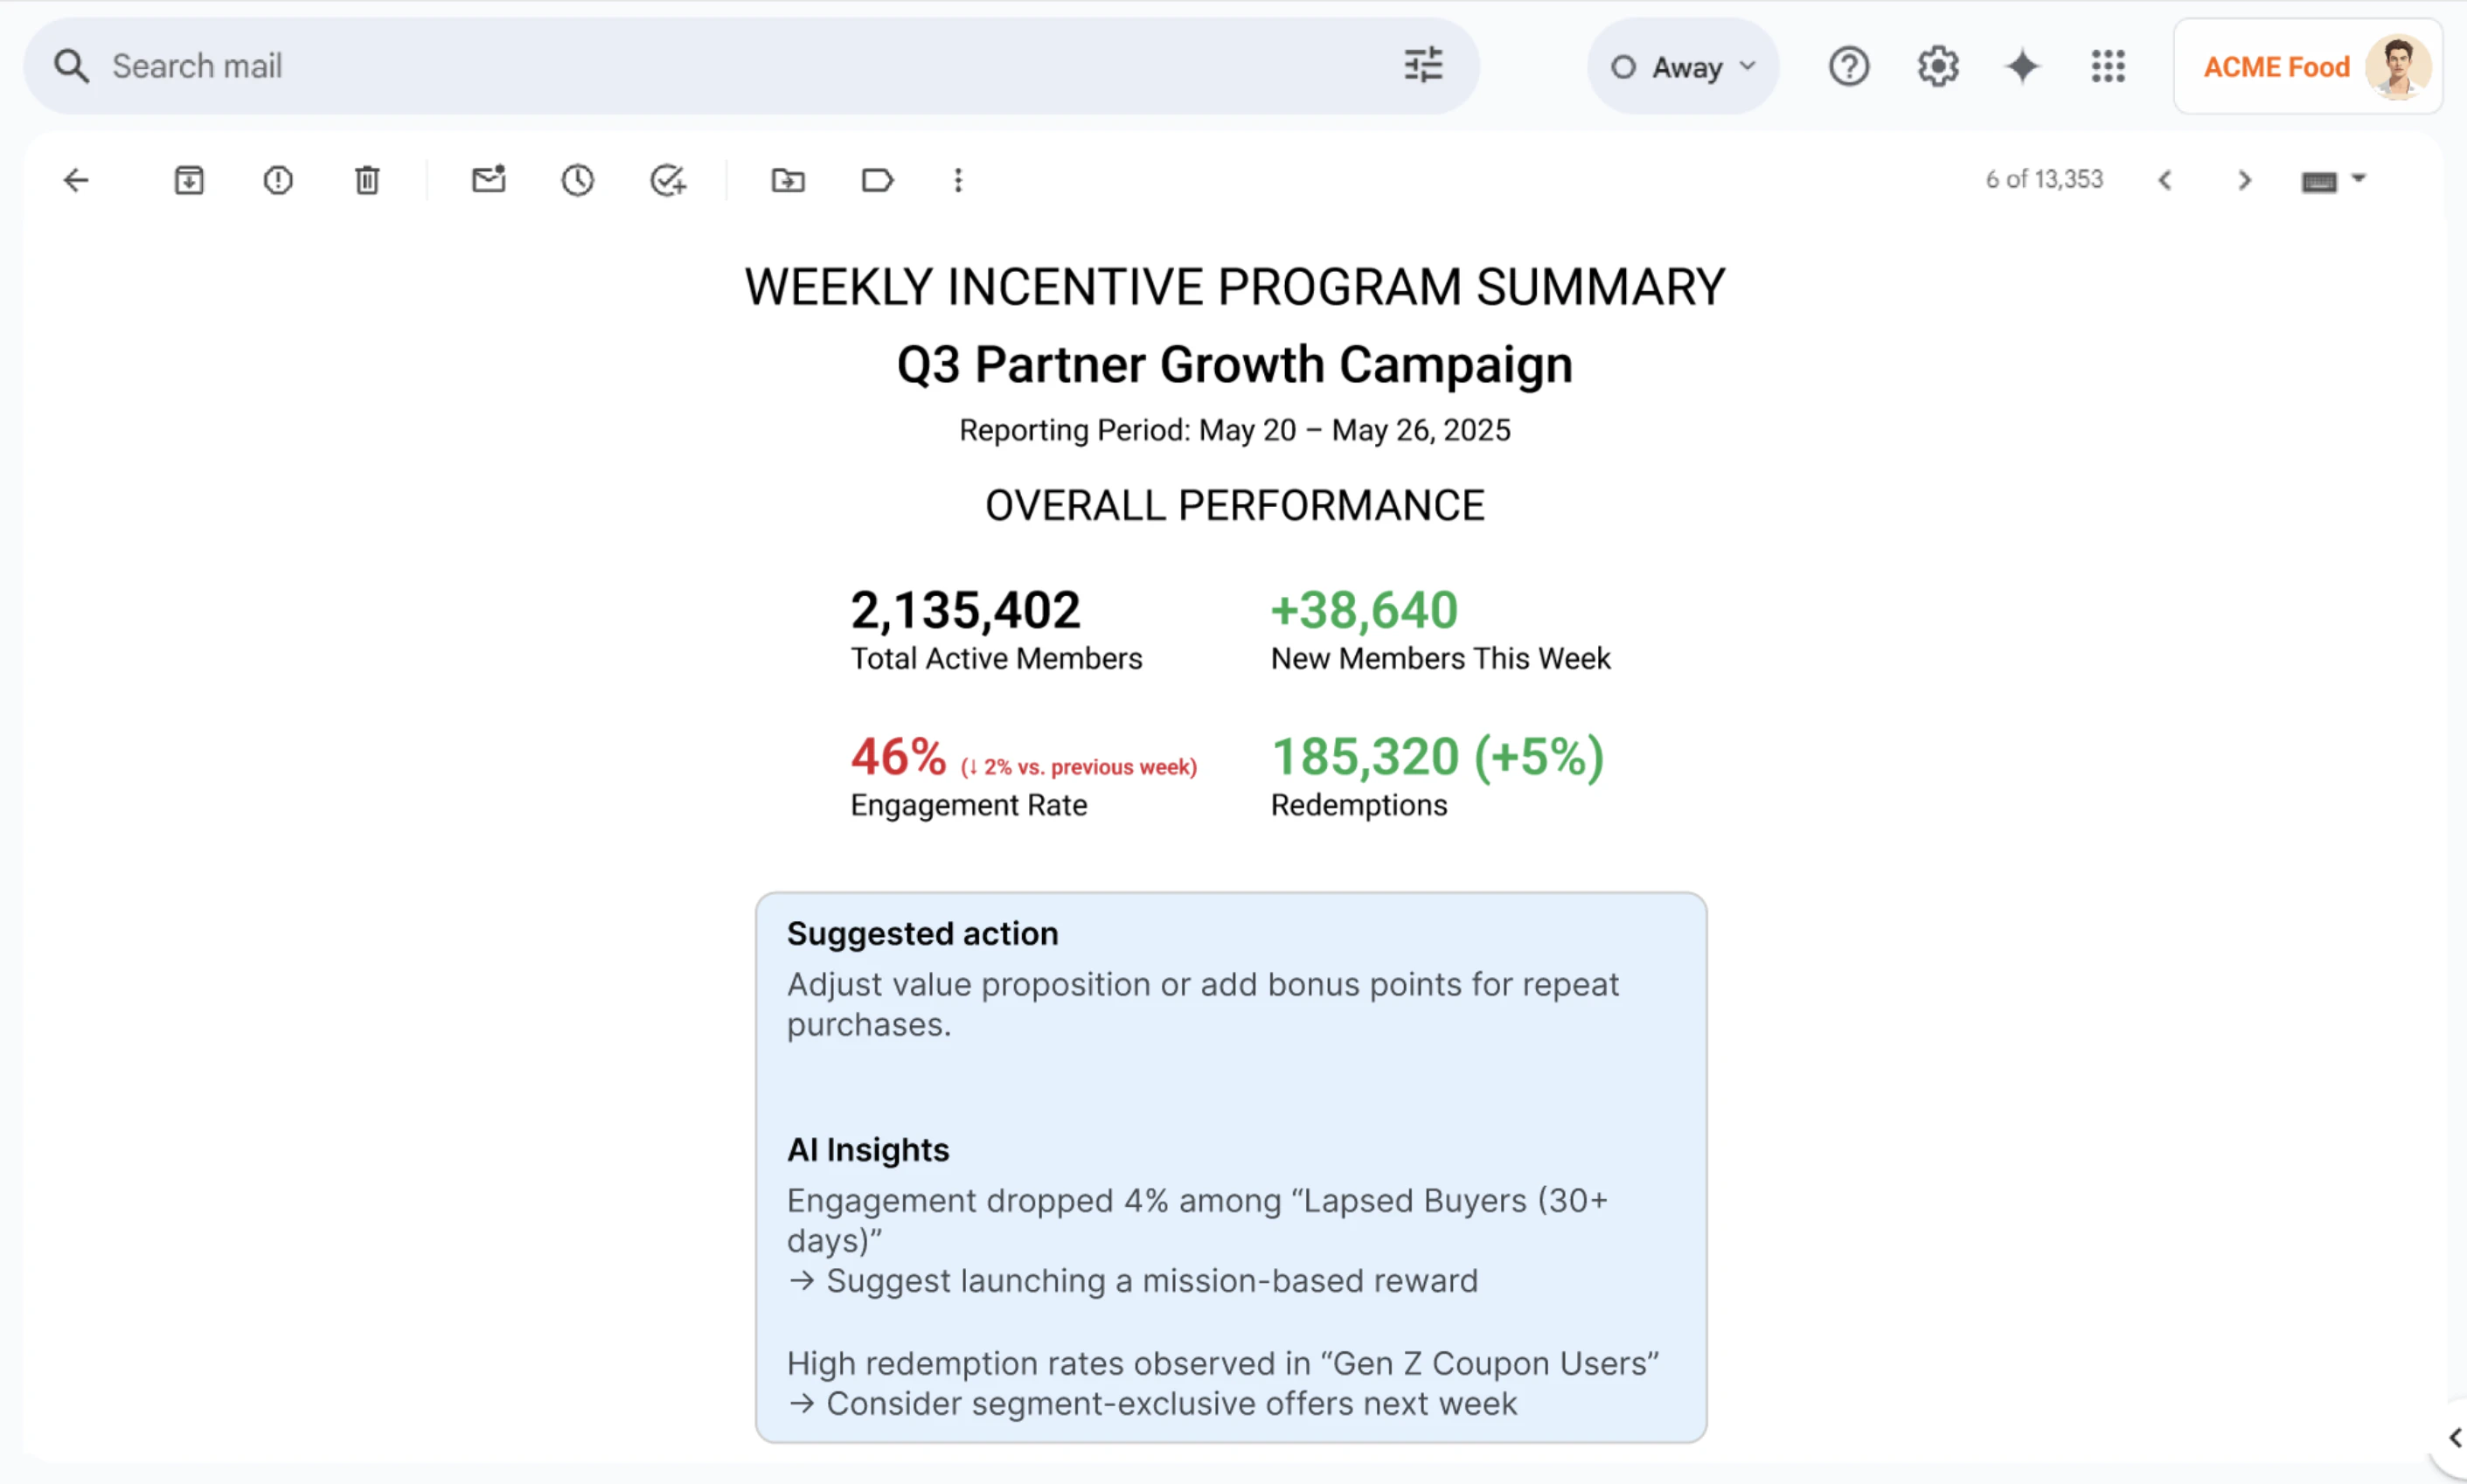This screenshot has width=2467, height=1484.
Task: Mark the email as unread
Action: click(x=487, y=180)
